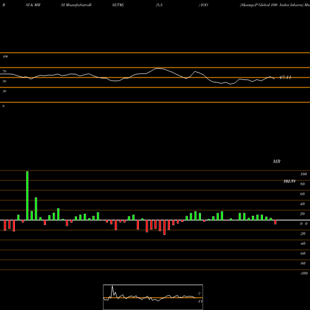
Task: Click the 'MR' panel label
Action: [x=277, y=161]
